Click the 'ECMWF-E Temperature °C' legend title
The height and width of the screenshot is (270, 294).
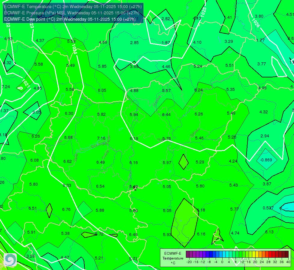click(x=173, y=258)
